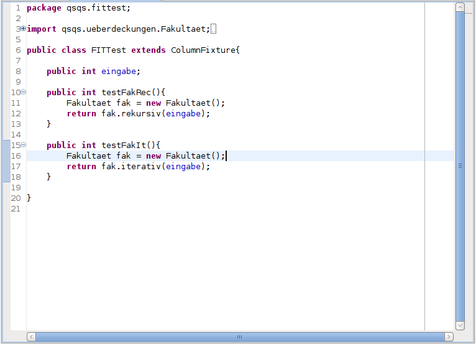Click 'new' keyword on line 11

tap(153, 103)
